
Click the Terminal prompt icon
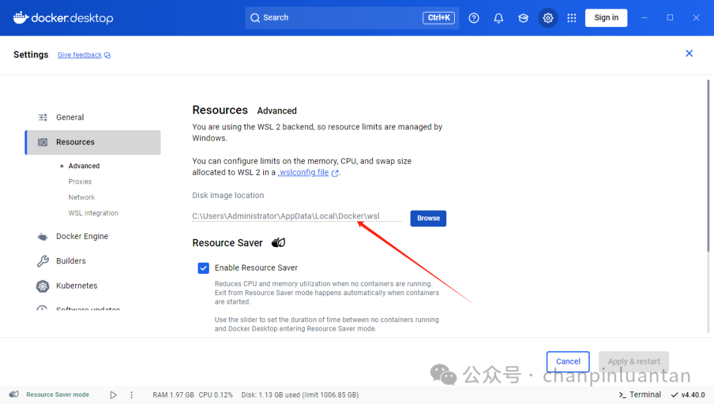(622, 395)
